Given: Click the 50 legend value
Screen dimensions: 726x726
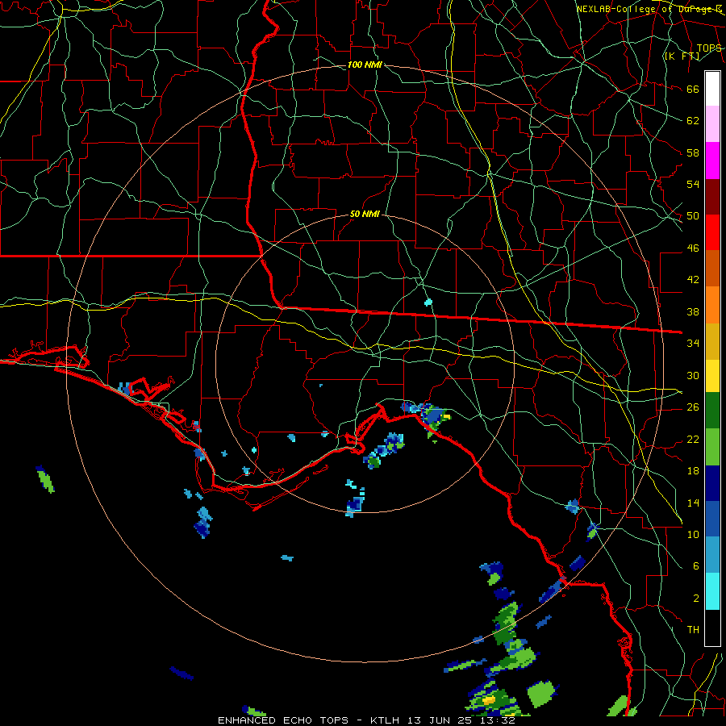Looking at the screenshot, I should coord(693,216).
